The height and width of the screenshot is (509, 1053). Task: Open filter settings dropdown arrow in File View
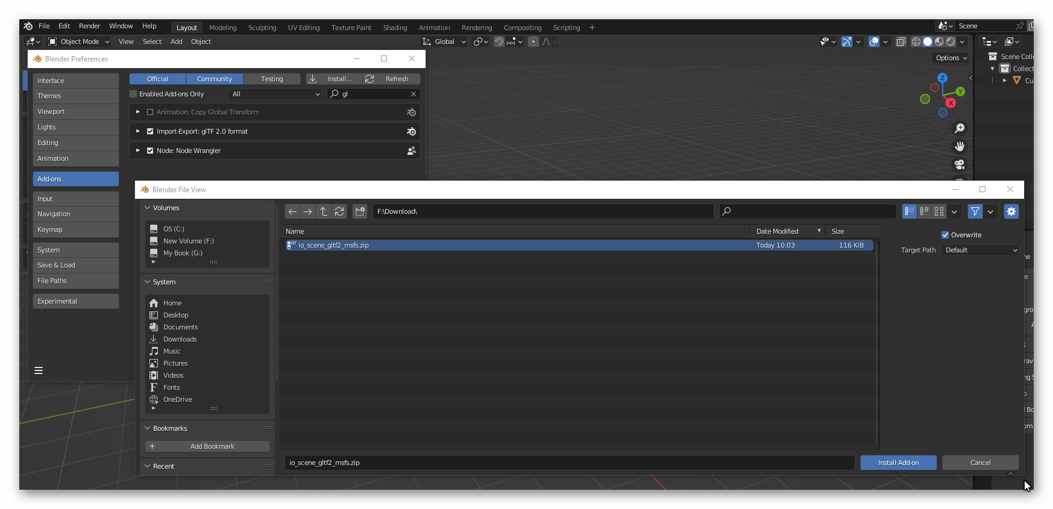coord(990,211)
